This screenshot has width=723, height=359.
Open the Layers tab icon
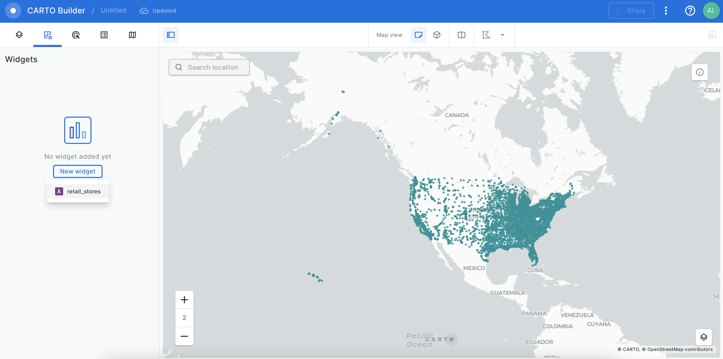tap(19, 35)
